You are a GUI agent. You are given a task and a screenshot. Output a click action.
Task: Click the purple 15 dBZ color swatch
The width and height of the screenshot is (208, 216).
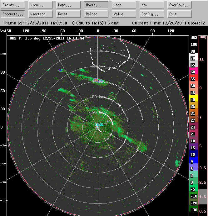(x=194, y=146)
